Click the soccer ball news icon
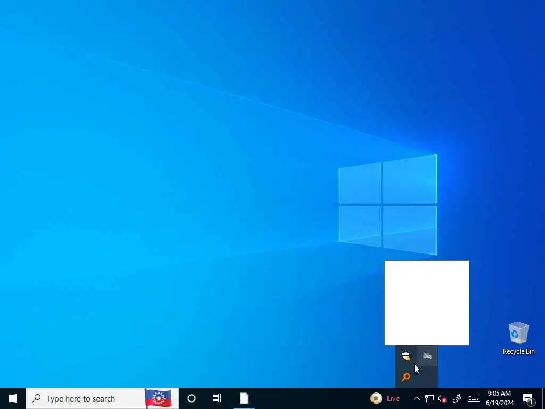 [376, 398]
